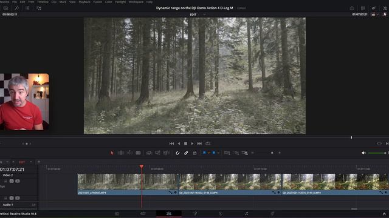The height and width of the screenshot is (218, 389).
Task: Toggle the Edit Index list icon
Action: pos(27,8)
